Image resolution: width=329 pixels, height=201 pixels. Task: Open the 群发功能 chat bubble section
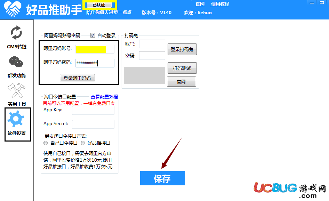17,67
